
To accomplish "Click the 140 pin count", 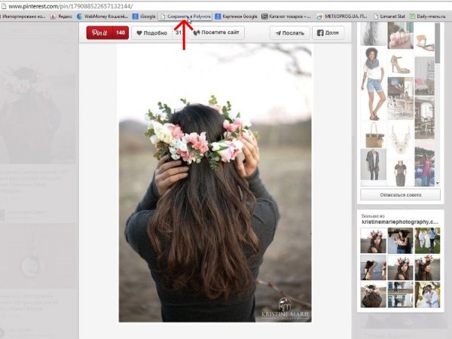I will 121,32.
